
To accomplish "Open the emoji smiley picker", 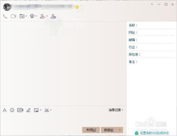I will pos(12,110).
